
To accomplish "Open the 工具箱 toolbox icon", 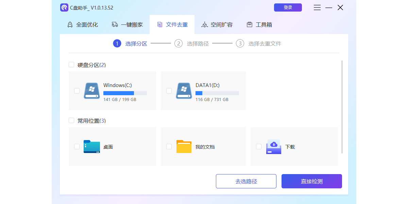I will click(250, 24).
